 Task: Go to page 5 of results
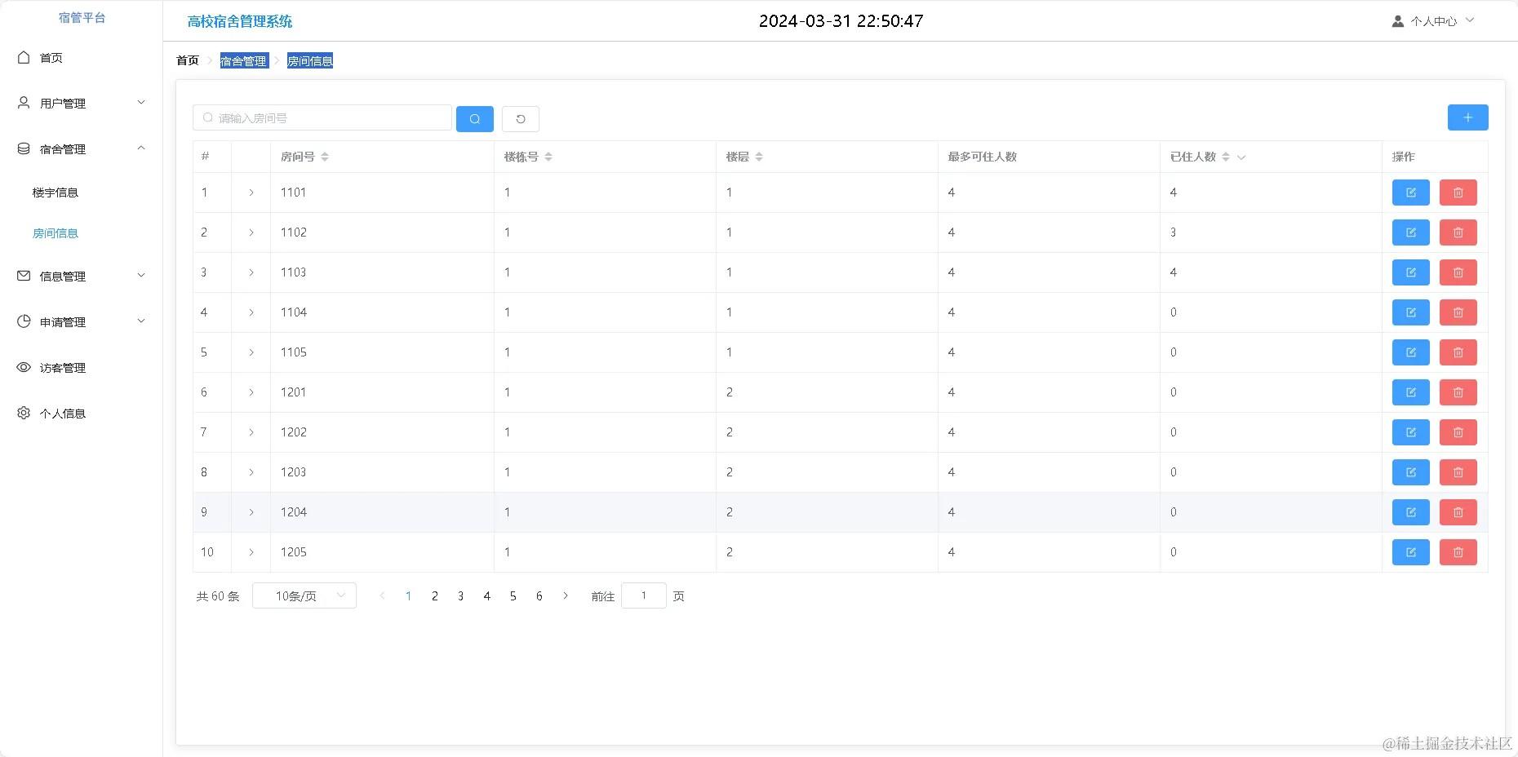[x=513, y=596]
